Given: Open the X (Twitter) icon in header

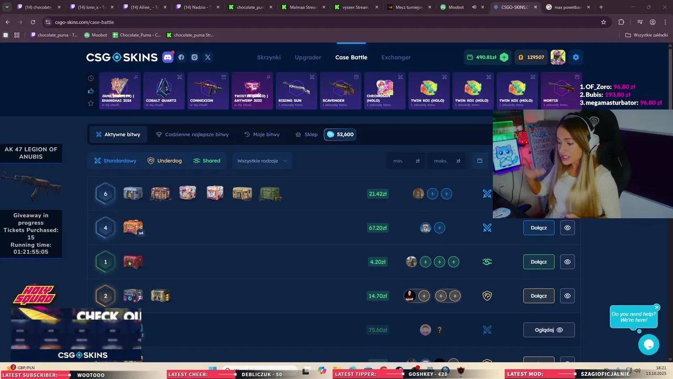Looking at the screenshot, I should (x=208, y=57).
